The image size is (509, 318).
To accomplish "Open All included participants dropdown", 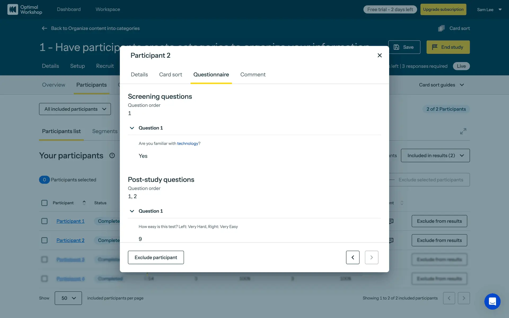I will [x=75, y=109].
